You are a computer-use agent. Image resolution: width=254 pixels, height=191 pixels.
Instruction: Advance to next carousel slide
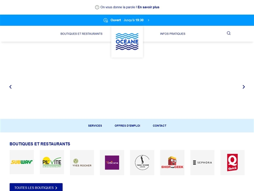click(x=244, y=87)
